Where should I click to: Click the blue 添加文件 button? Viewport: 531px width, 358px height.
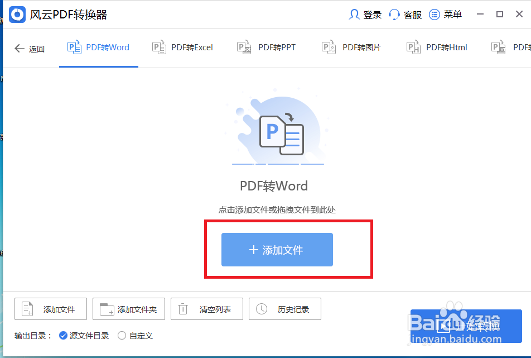coord(277,250)
